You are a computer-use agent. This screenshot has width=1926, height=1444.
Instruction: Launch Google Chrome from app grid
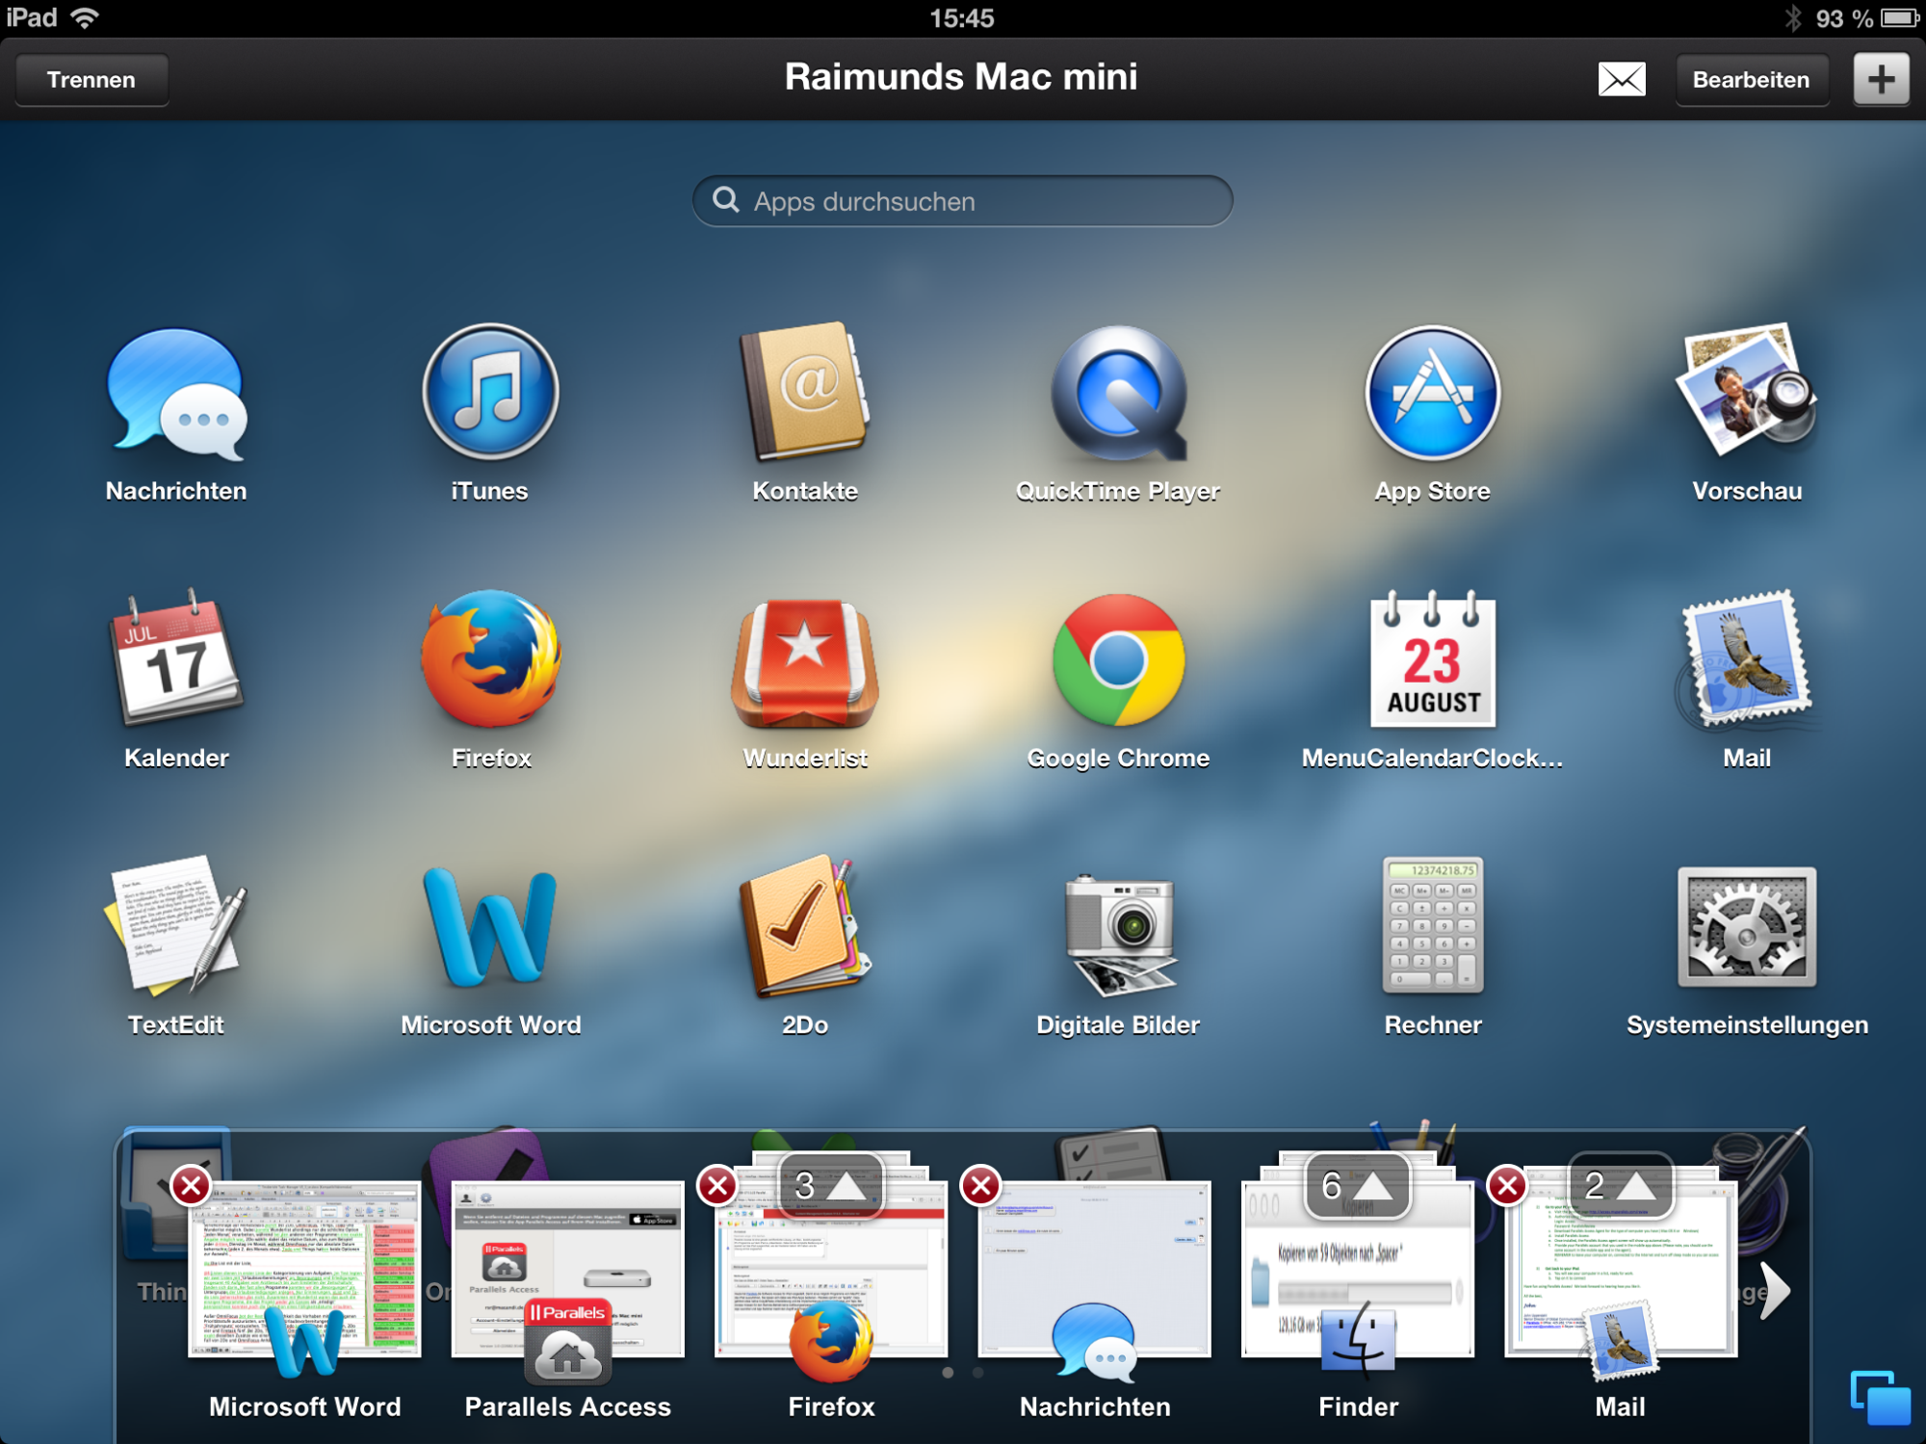1118,661
